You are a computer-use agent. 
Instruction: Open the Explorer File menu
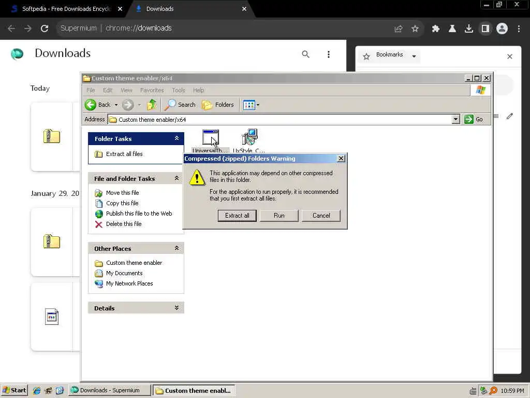click(91, 90)
